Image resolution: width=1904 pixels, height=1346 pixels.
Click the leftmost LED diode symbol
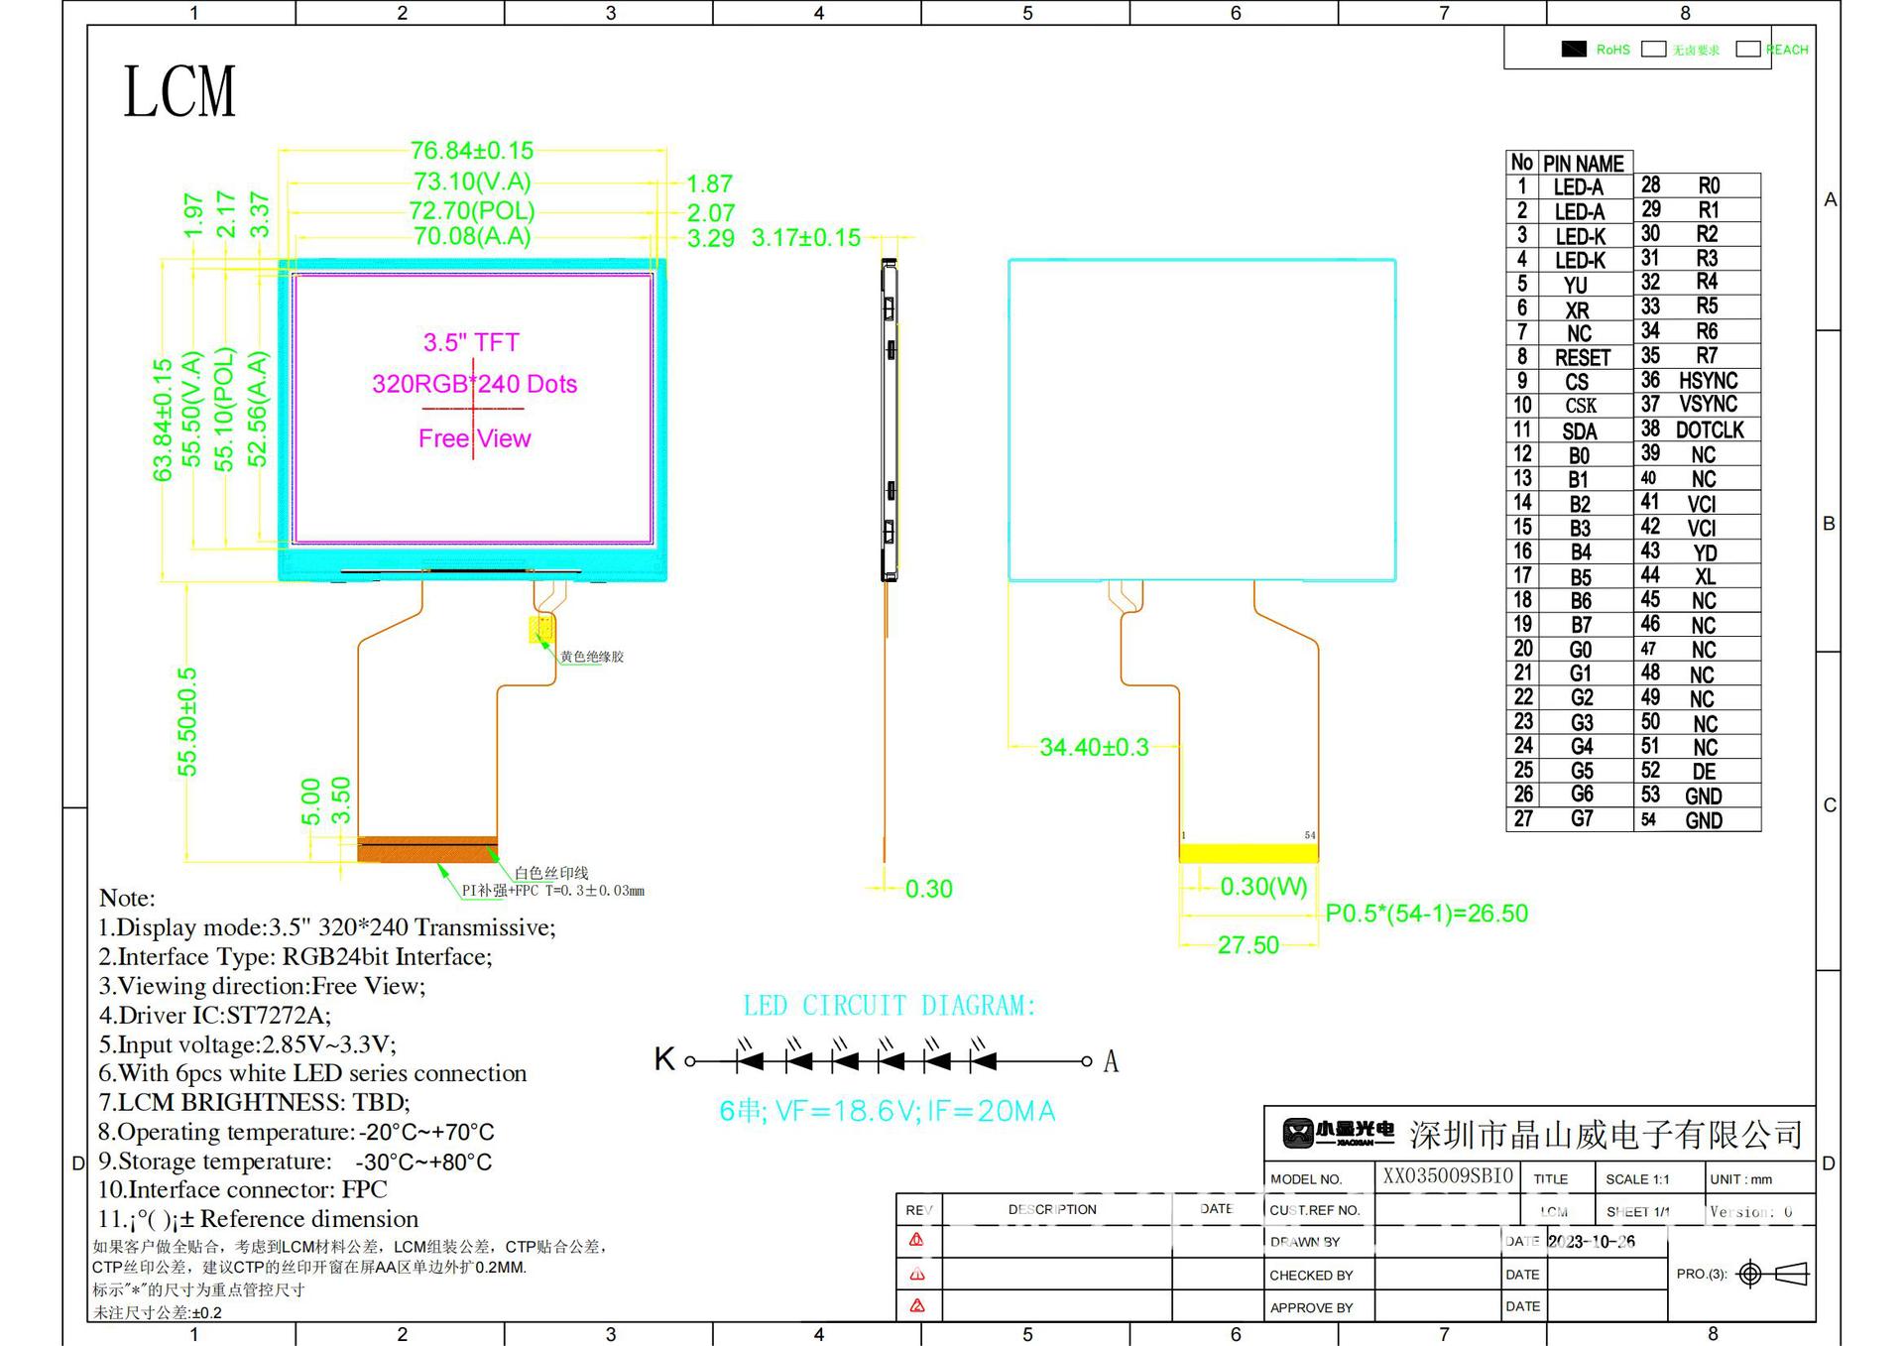[x=750, y=1060]
